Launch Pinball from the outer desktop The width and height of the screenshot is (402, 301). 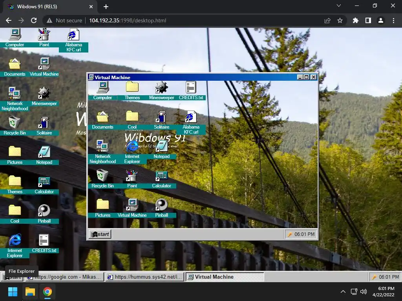[44, 214]
